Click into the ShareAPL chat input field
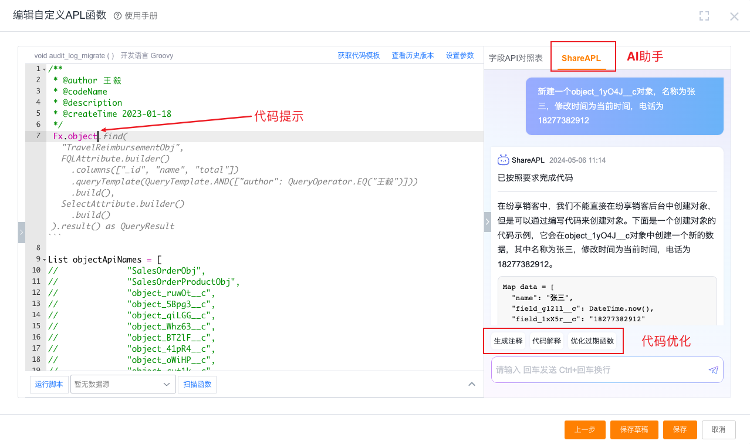This screenshot has width=750, height=444. tap(599, 370)
